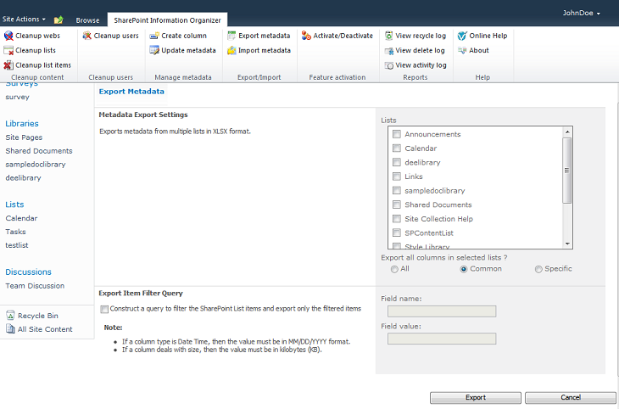Click the Lists box scrollbar thumb
619x409 pixels.
[567, 171]
